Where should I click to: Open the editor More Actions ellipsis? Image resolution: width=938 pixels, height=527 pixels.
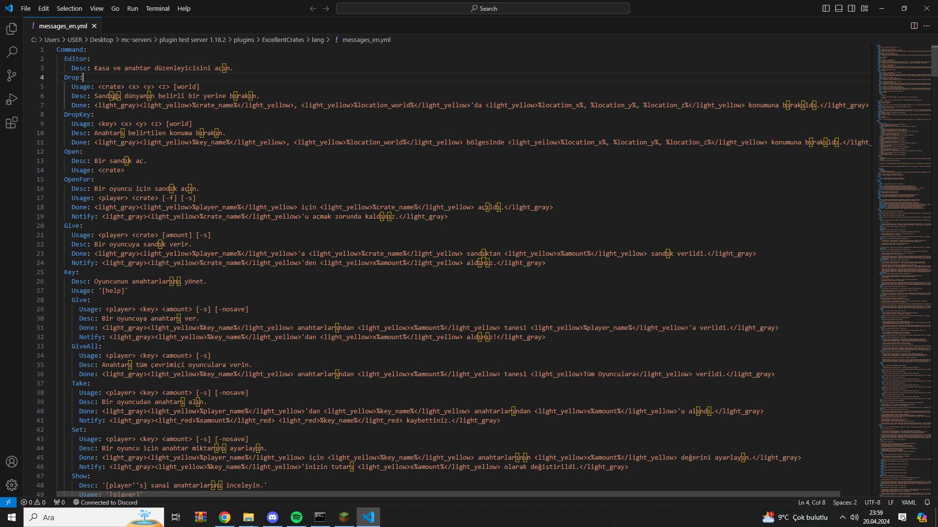pos(927,26)
